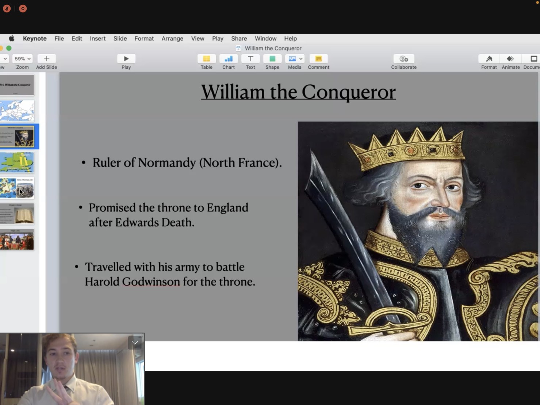Click the Apple logo menu
540x405 pixels.
click(x=12, y=38)
